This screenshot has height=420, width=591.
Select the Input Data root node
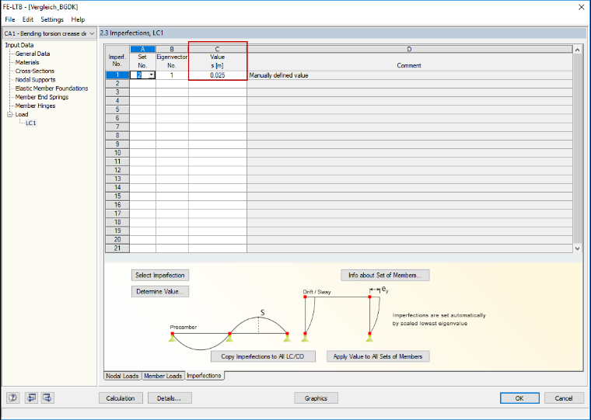click(19, 45)
